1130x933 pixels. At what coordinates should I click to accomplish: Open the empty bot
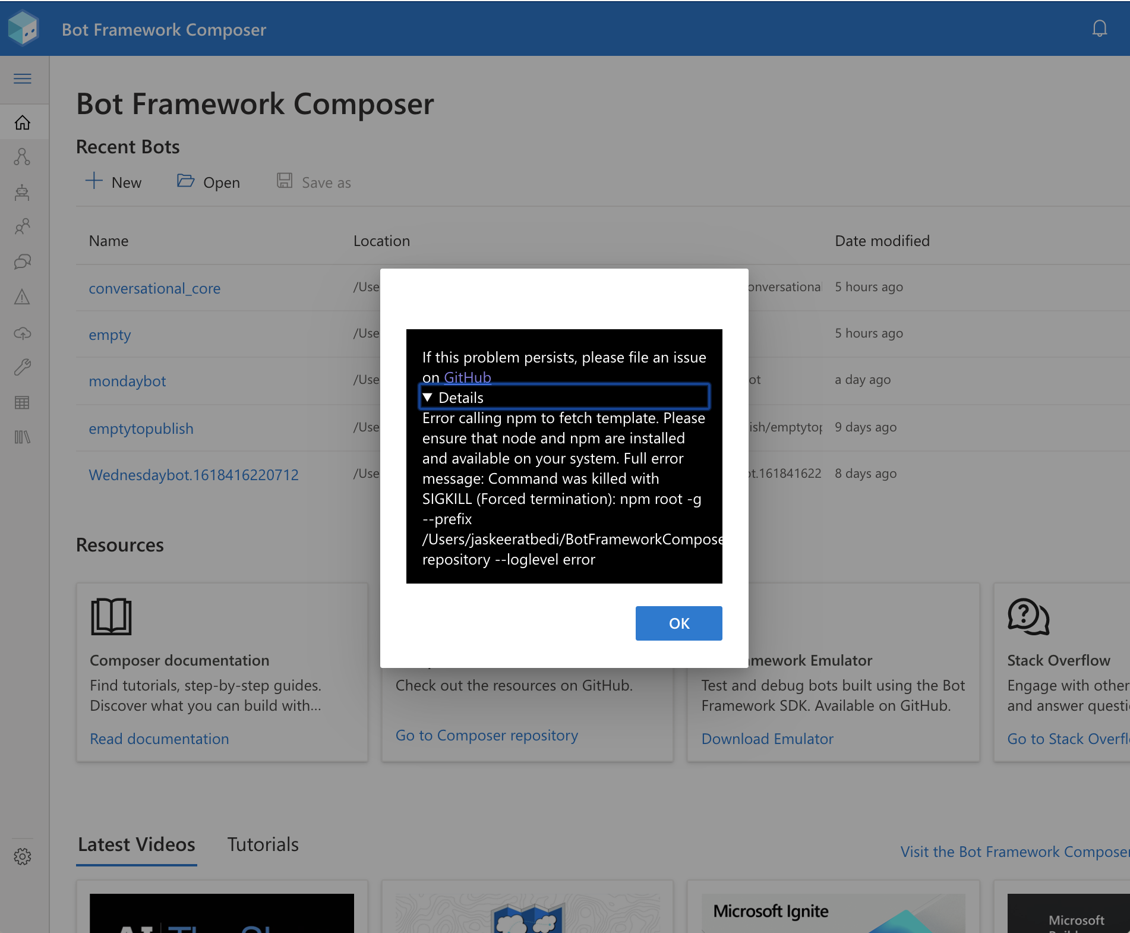pyautogui.click(x=109, y=335)
